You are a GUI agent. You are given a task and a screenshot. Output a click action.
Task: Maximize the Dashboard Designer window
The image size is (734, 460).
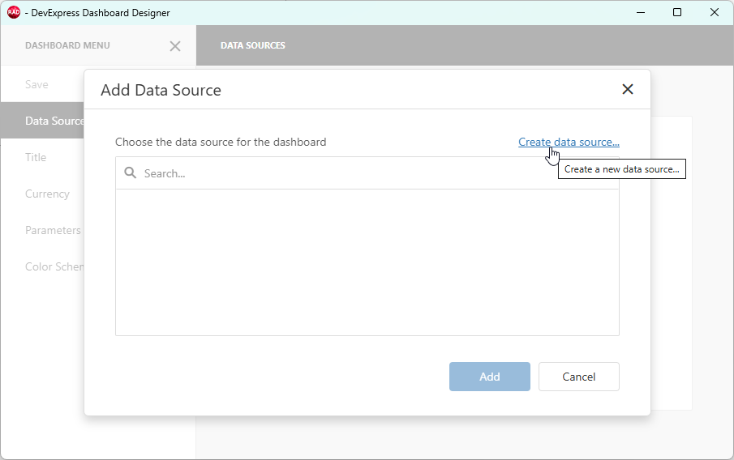(x=677, y=13)
